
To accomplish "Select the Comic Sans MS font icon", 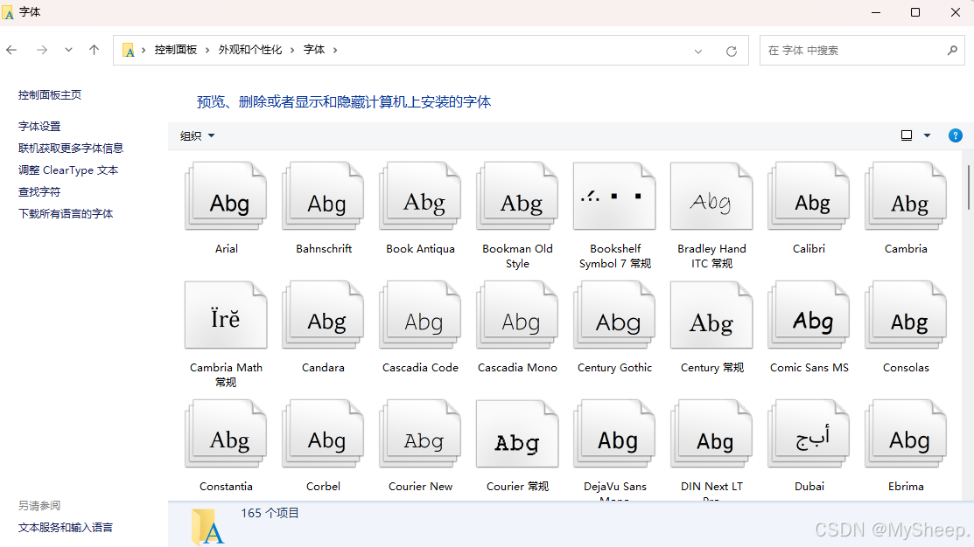I will [x=809, y=315].
